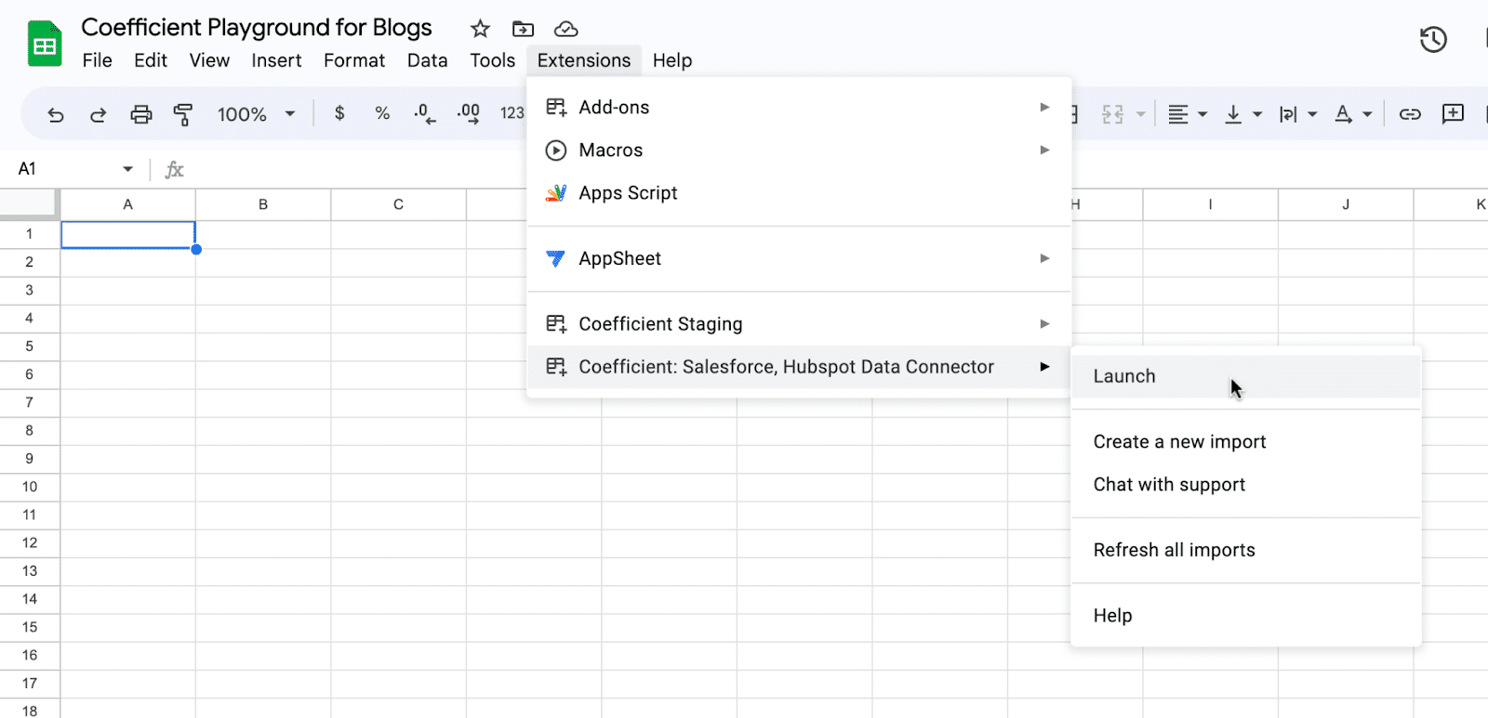Open the Data menu
The width and height of the screenshot is (1488, 718).
coord(427,60)
